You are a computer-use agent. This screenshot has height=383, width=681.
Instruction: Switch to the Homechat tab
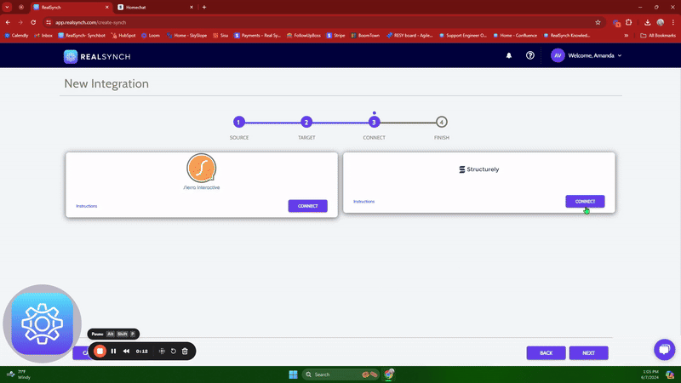click(152, 7)
